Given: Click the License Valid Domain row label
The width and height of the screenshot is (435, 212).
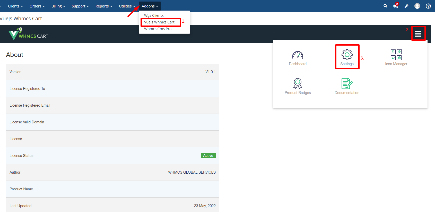Looking at the screenshot, I should [27, 122].
